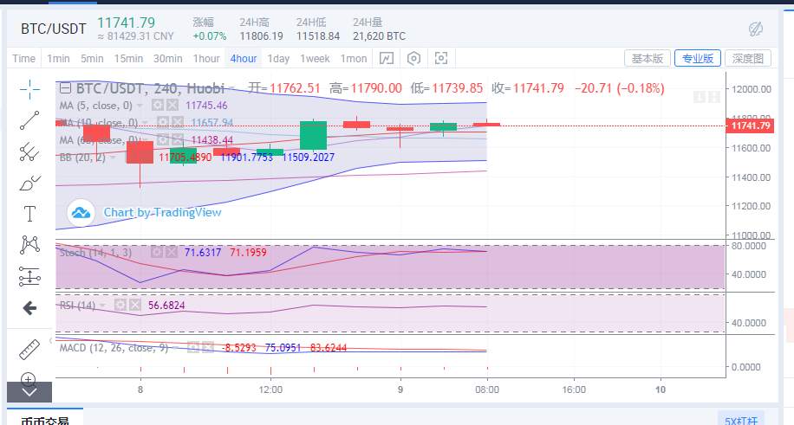Click the ≈ 81429.31 CNY price text
The width and height of the screenshot is (794, 425).
click(136, 36)
